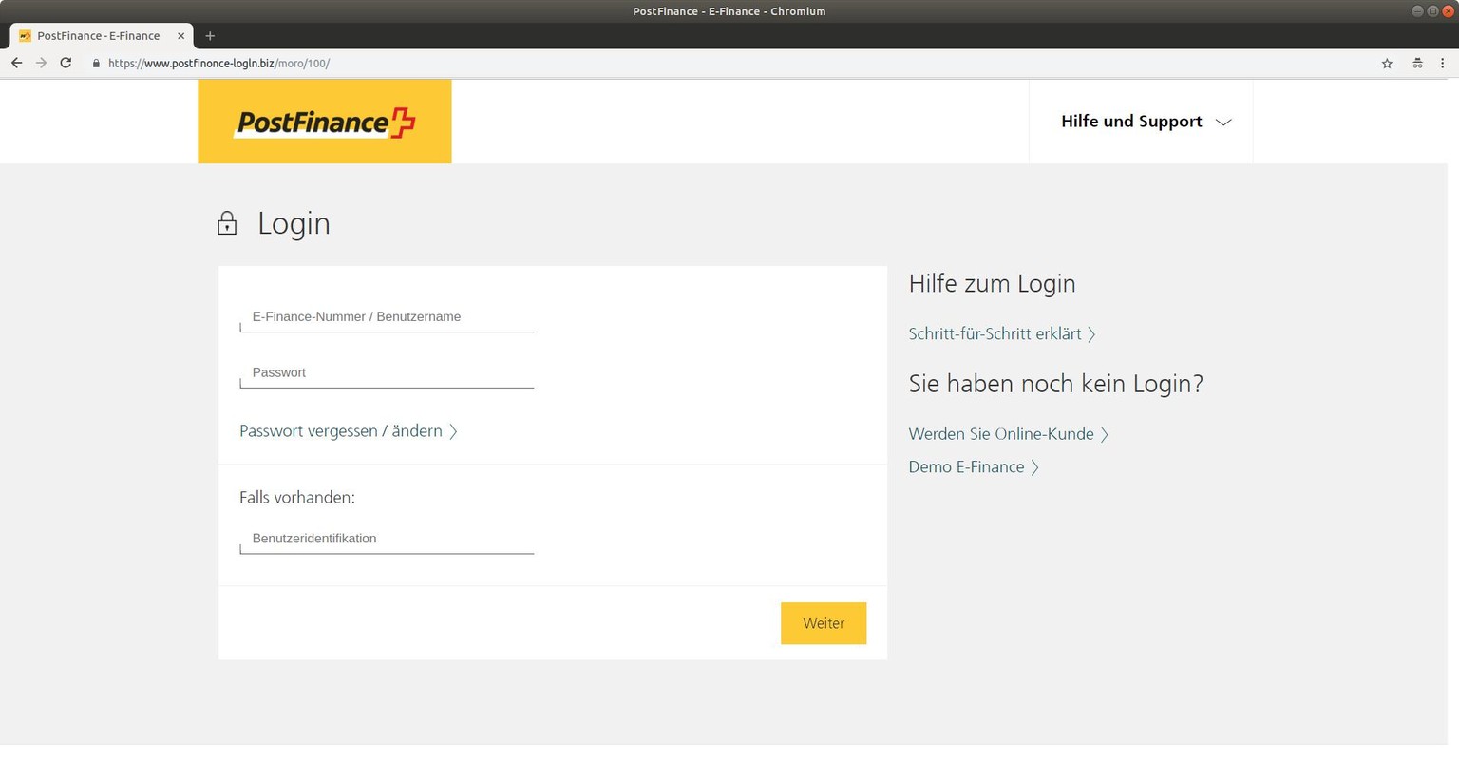The width and height of the screenshot is (1459, 759).
Task: Maximize the Chromium window
Action: coord(1432,11)
